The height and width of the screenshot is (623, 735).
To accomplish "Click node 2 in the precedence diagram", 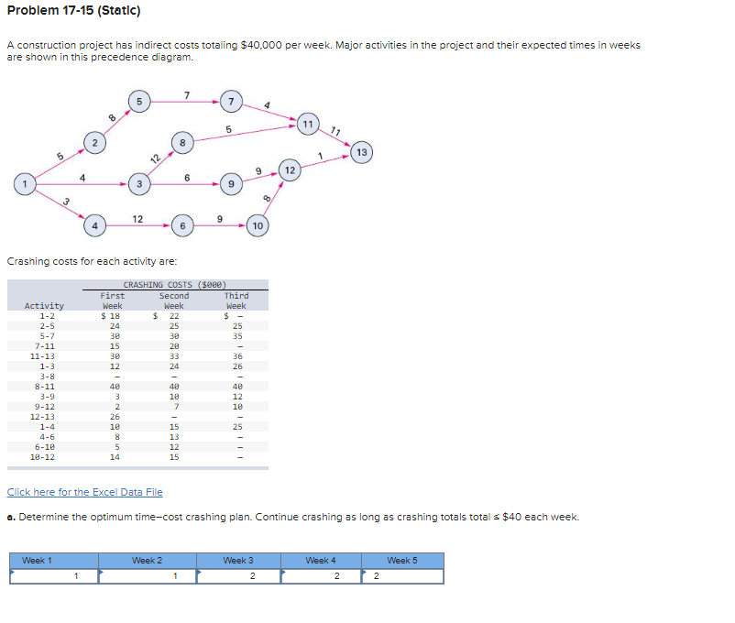I will [x=94, y=143].
